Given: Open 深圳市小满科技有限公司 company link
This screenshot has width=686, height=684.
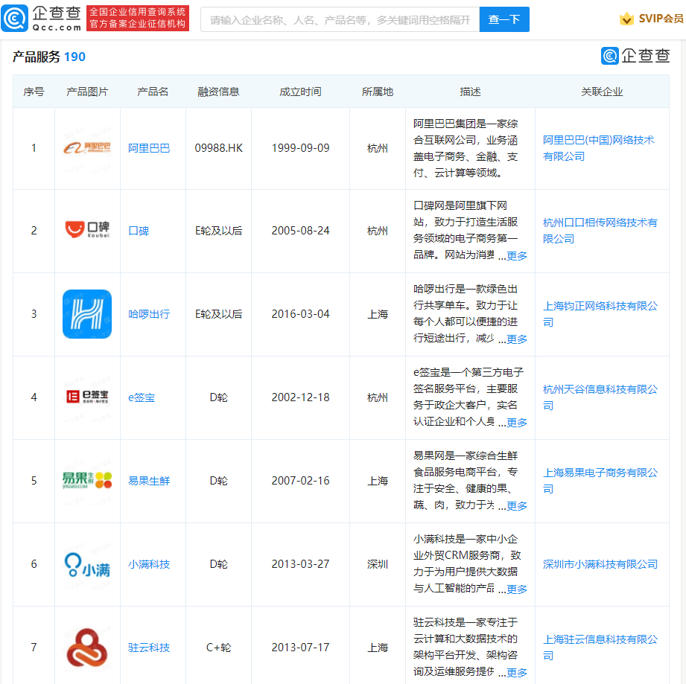Looking at the screenshot, I should (x=600, y=564).
